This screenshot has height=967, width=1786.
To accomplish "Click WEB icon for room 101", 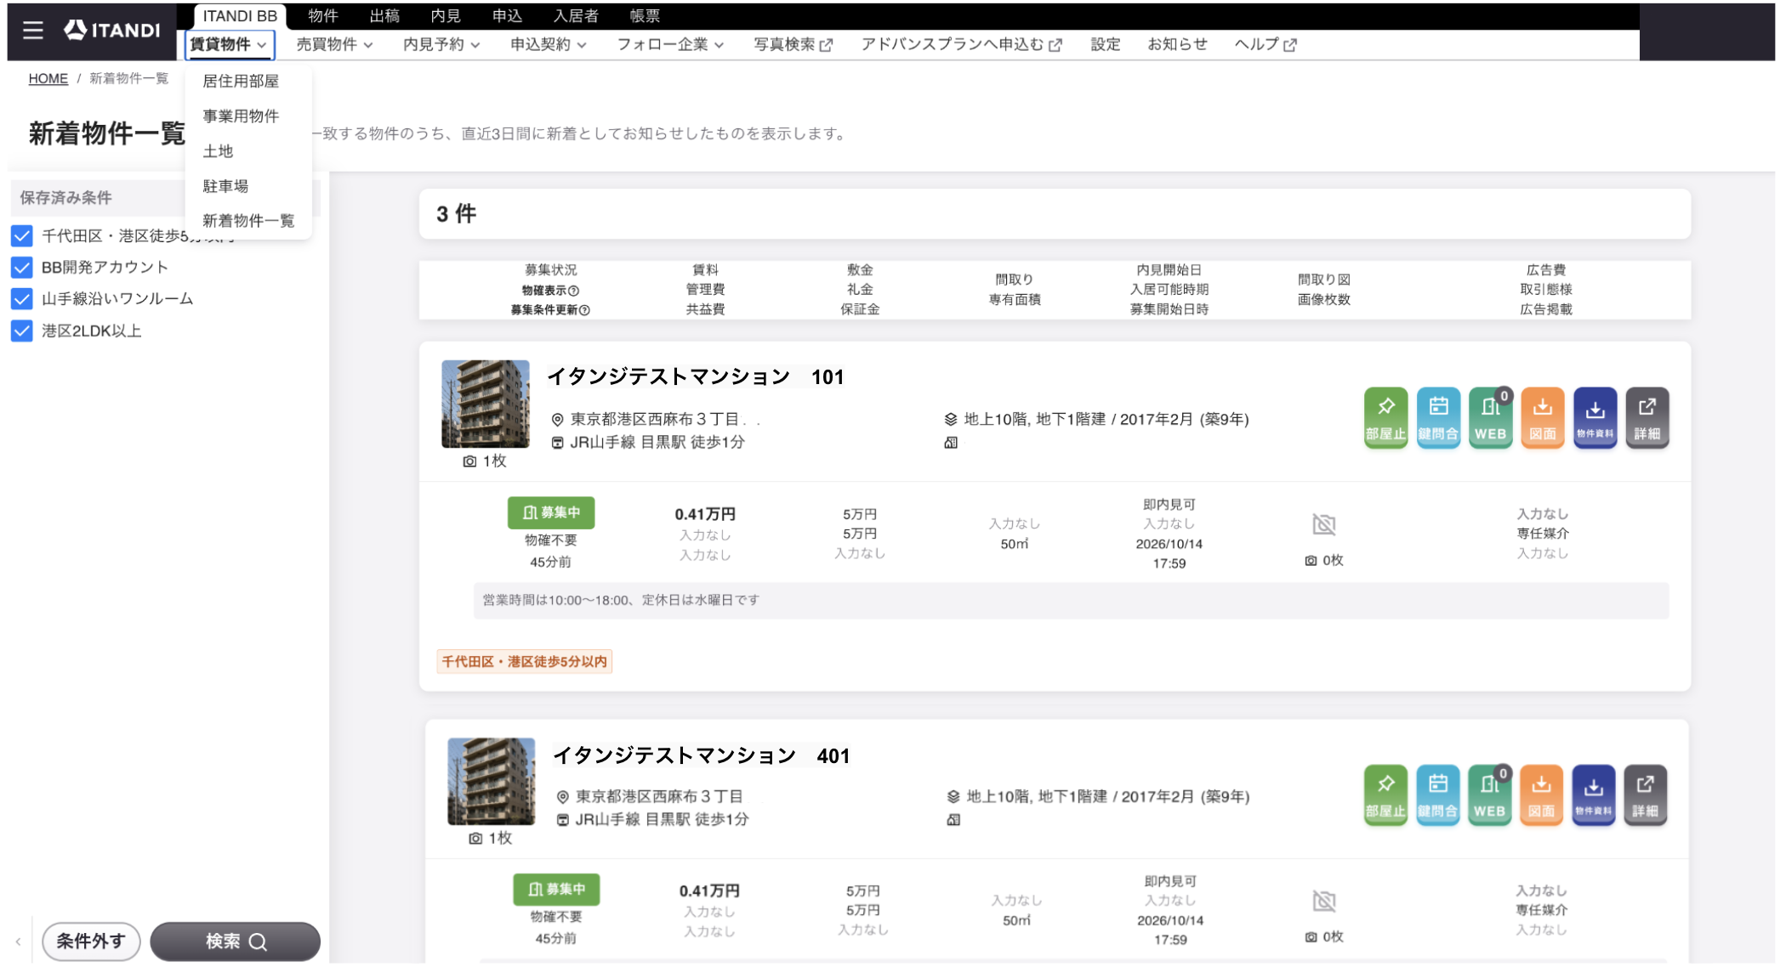I will tap(1490, 417).
